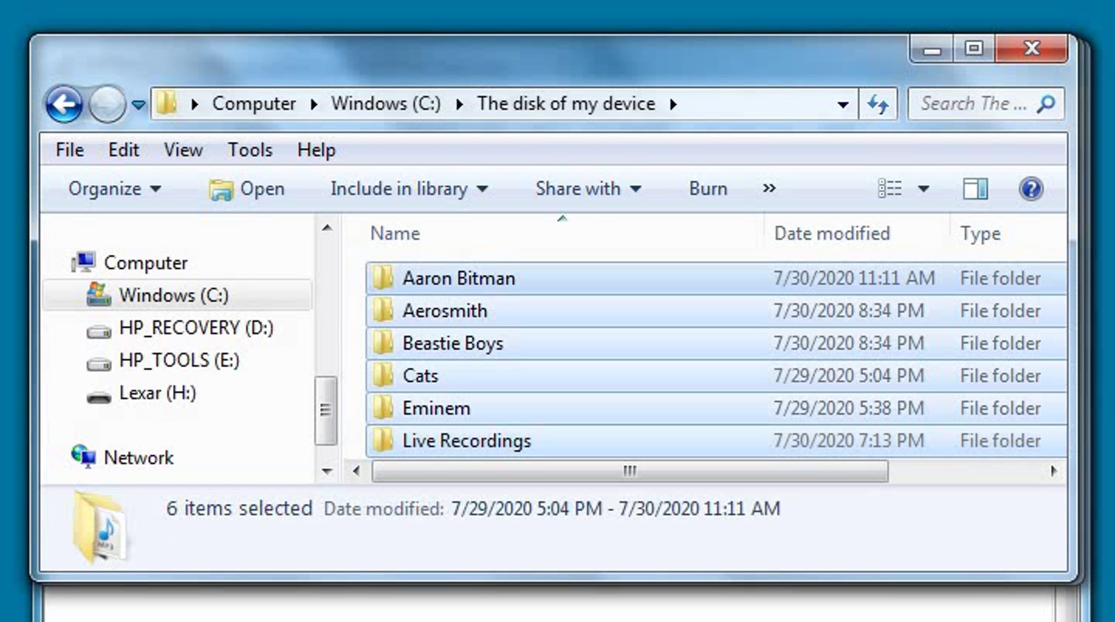Click the Eminem folder icon
Screen dimensions: 1115x622
click(x=383, y=407)
